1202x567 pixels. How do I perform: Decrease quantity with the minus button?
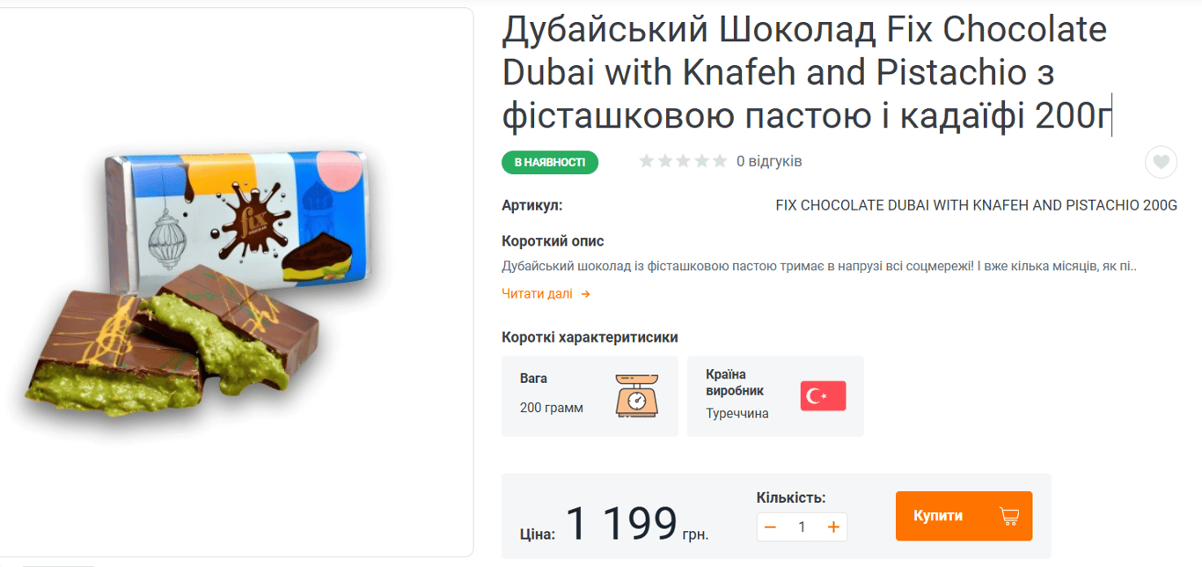click(x=770, y=527)
